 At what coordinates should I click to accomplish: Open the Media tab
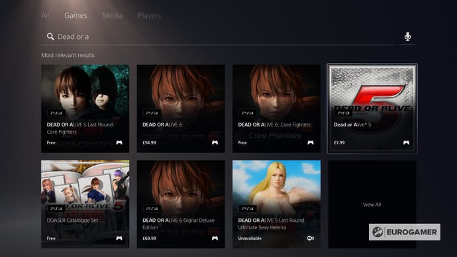[112, 15]
